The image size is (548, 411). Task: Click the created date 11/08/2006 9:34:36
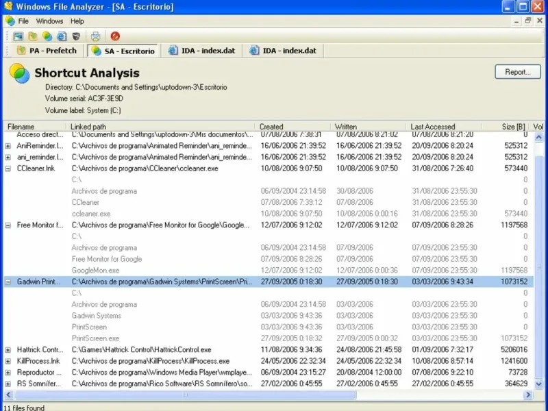pyautogui.click(x=292, y=350)
